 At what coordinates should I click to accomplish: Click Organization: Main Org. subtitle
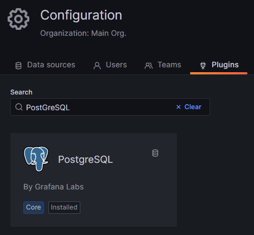[x=83, y=33]
